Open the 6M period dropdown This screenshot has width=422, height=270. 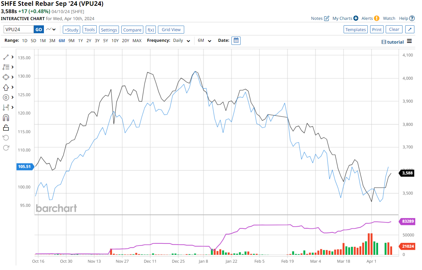[205, 41]
